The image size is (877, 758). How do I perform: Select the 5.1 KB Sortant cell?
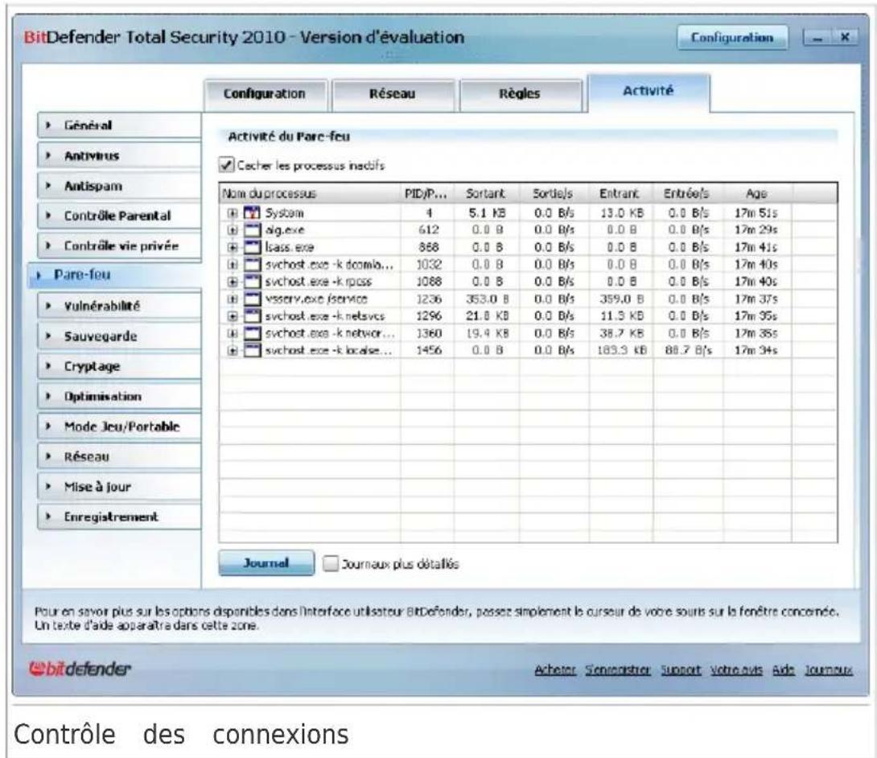(x=487, y=213)
